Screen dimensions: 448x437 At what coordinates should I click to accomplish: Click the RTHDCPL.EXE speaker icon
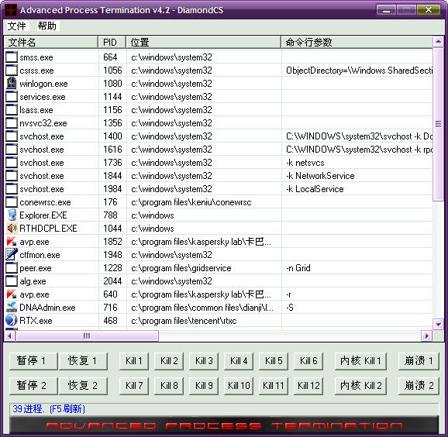pos(12,228)
